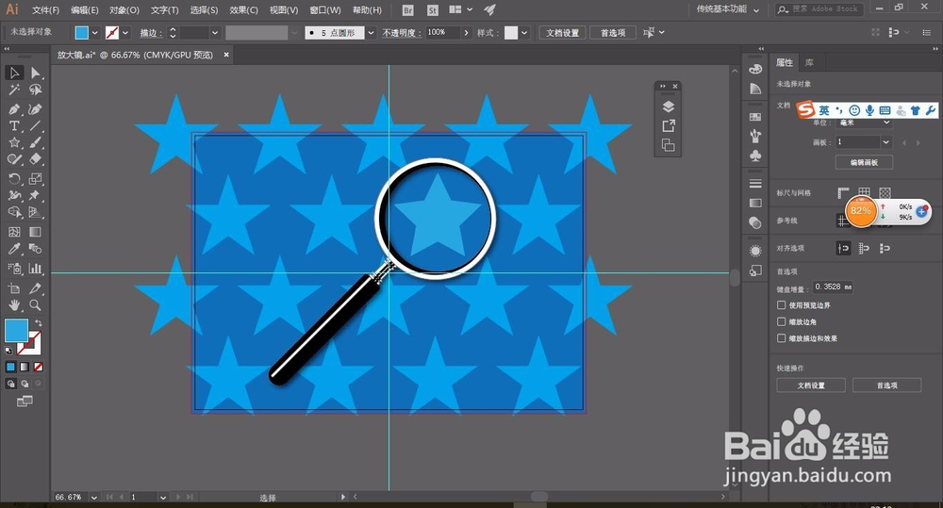
Task: Open the 对象(O) menu
Action: tap(124, 10)
